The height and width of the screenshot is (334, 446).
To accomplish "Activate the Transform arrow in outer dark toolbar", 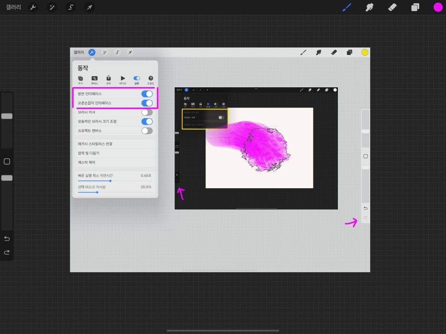I will [89, 7].
